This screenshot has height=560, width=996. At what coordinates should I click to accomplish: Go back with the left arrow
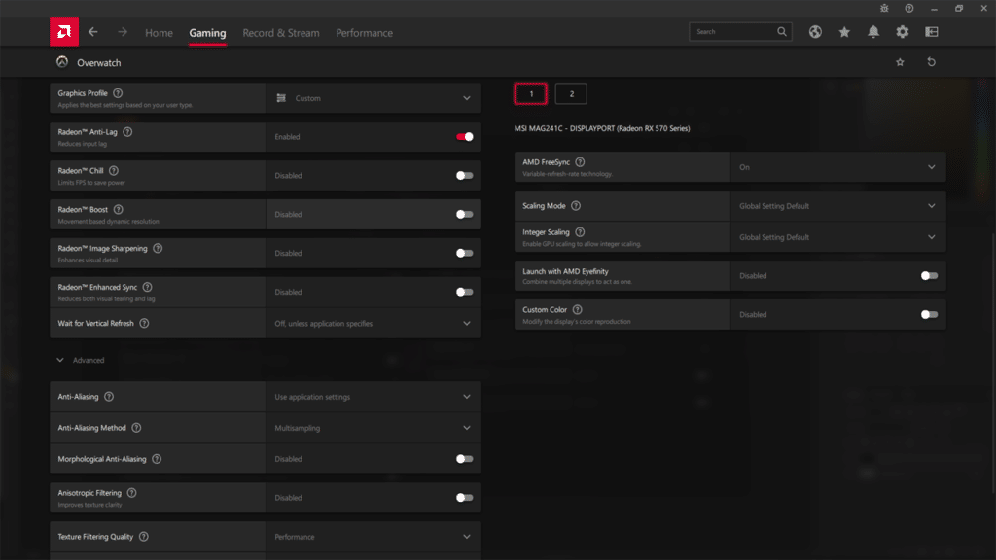[93, 32]
